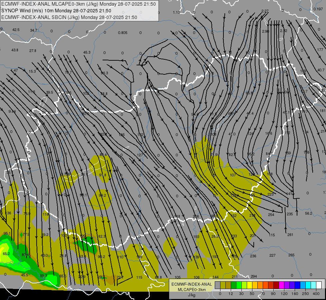
Task: Click legend tick label 250
Action: [x=305, y=294]
